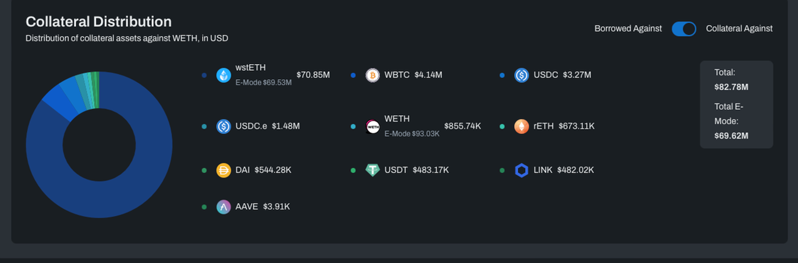Select the Collateral Against label
The image size is (798, 263).
pos(739,29)
